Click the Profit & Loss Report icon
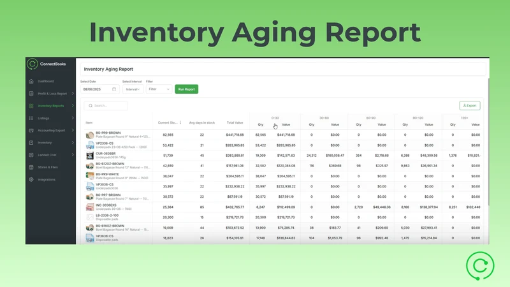The width and height of the screenshot is (510, 287). (x=31, y=93)
